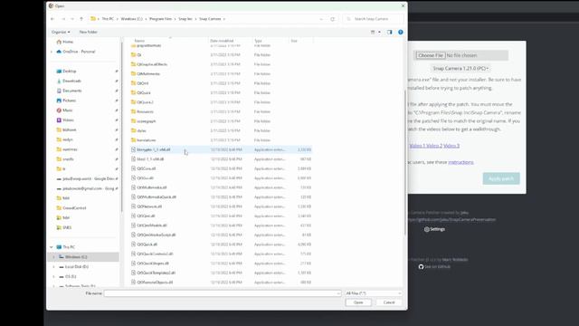Open the All Files type dropdown

(x=373, y=293)
